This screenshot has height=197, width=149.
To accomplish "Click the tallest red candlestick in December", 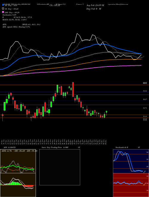I will (x=73, y=90).
